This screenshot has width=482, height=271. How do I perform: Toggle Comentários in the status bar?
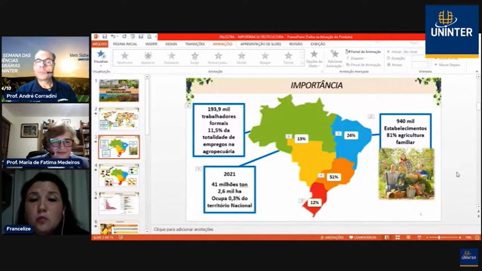[362, 237]
